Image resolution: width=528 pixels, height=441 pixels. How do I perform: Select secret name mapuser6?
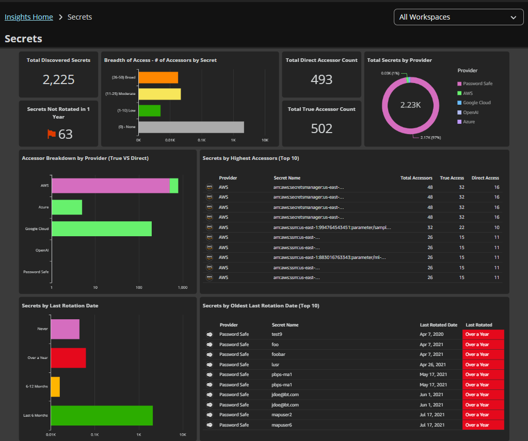coord(282,425)
